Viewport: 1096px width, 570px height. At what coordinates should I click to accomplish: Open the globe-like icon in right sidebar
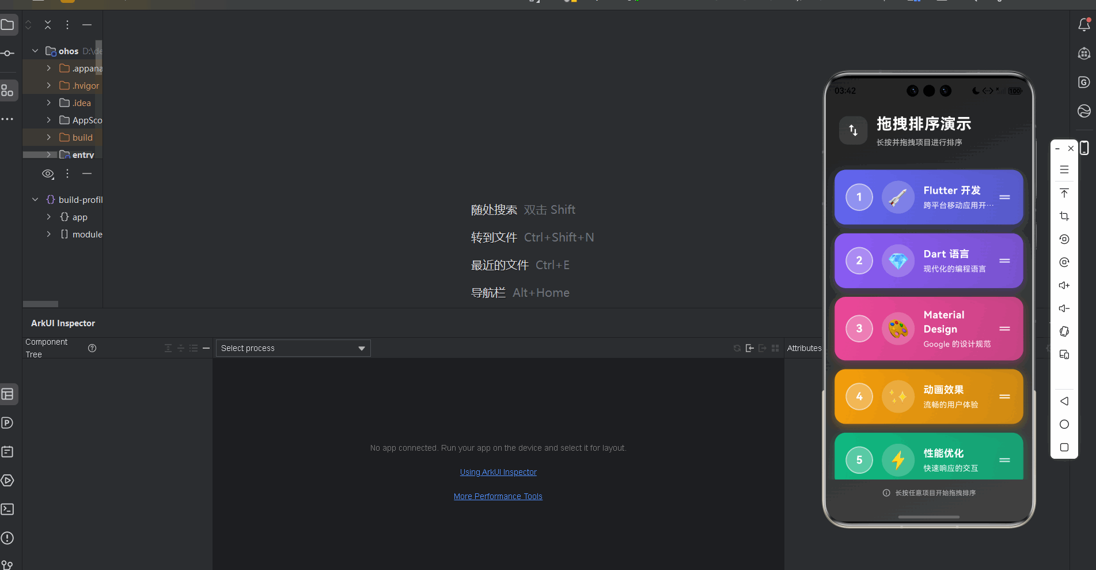[1084, 111]
